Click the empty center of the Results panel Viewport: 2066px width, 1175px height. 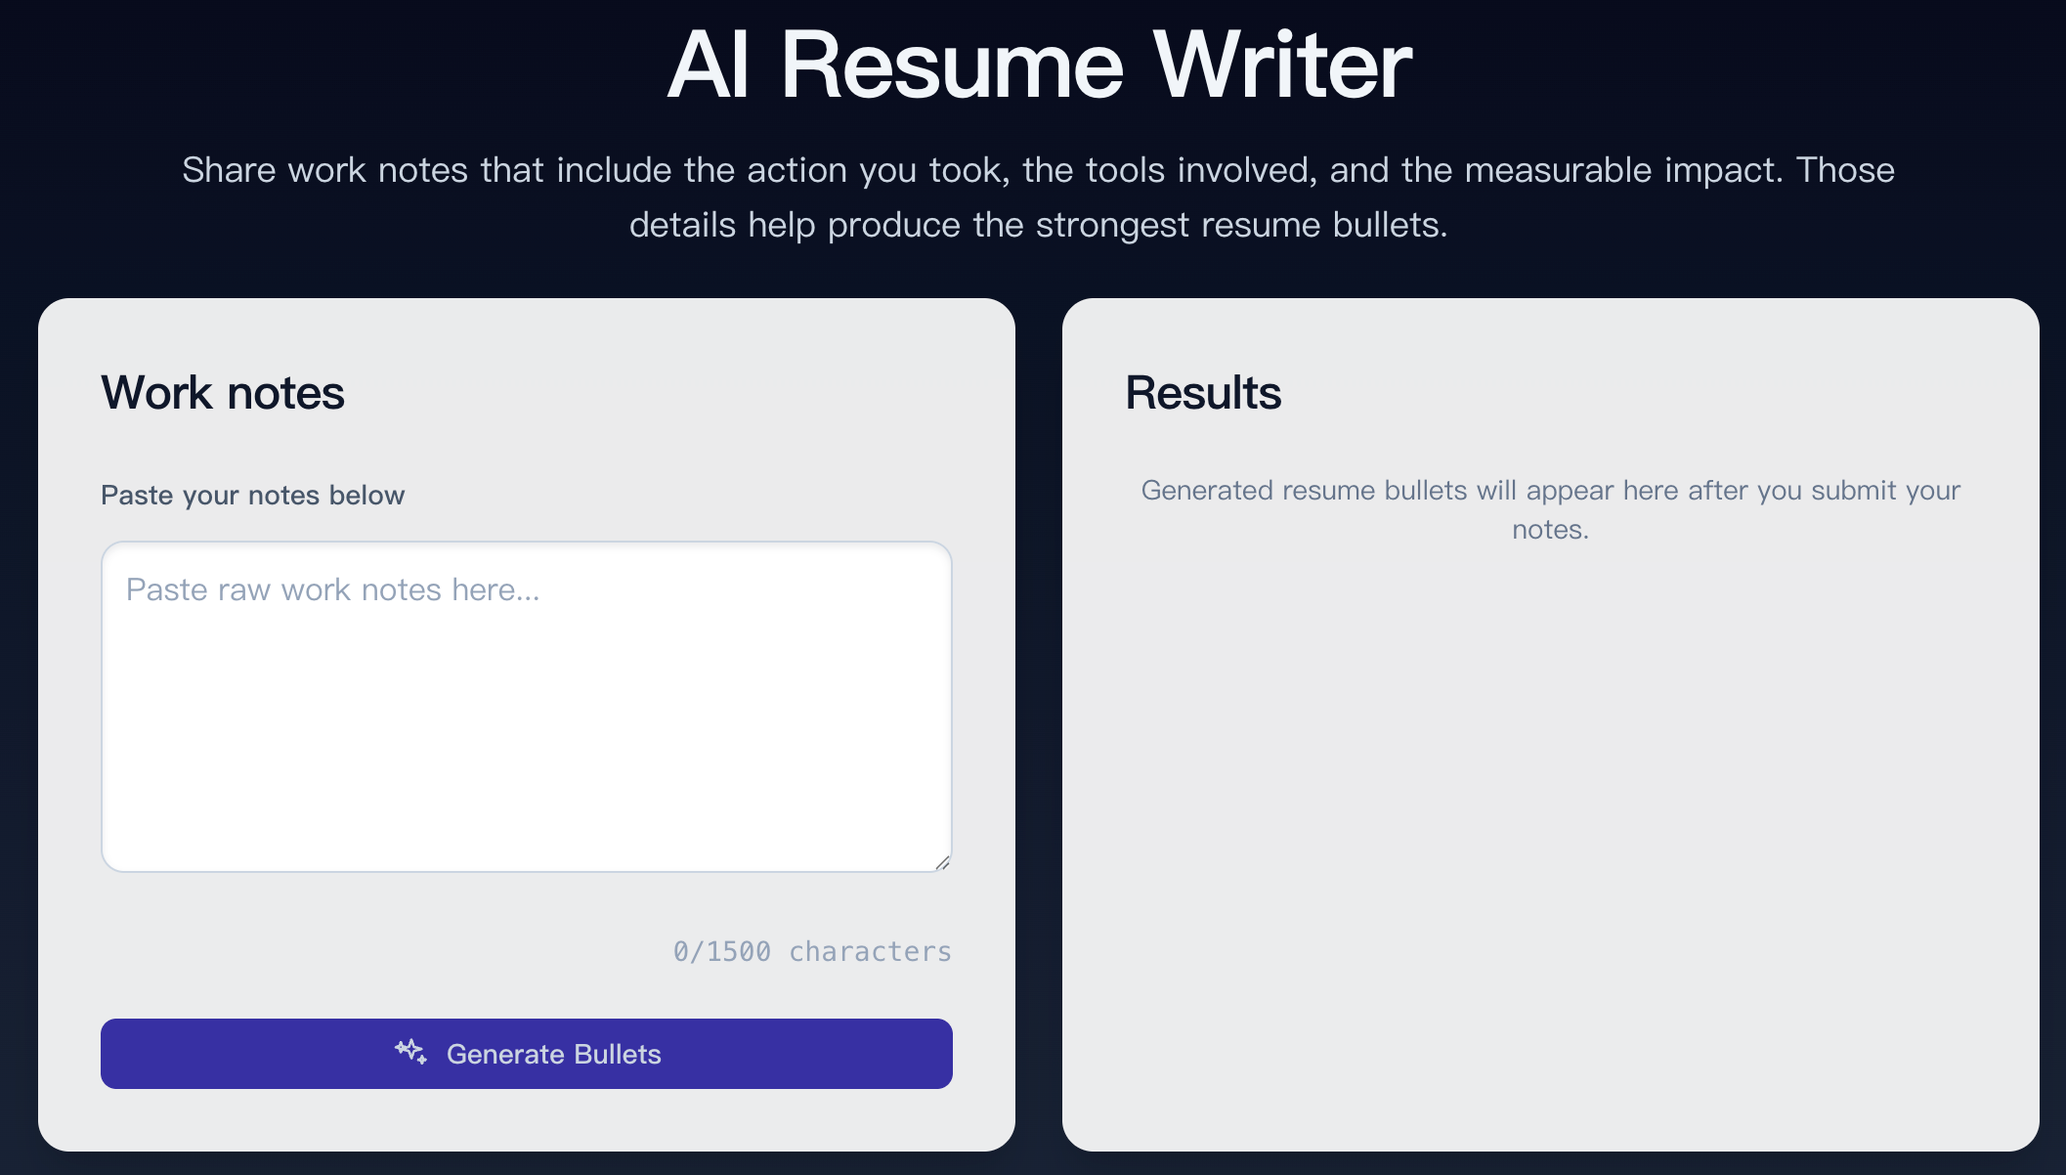coord(1550,802)
